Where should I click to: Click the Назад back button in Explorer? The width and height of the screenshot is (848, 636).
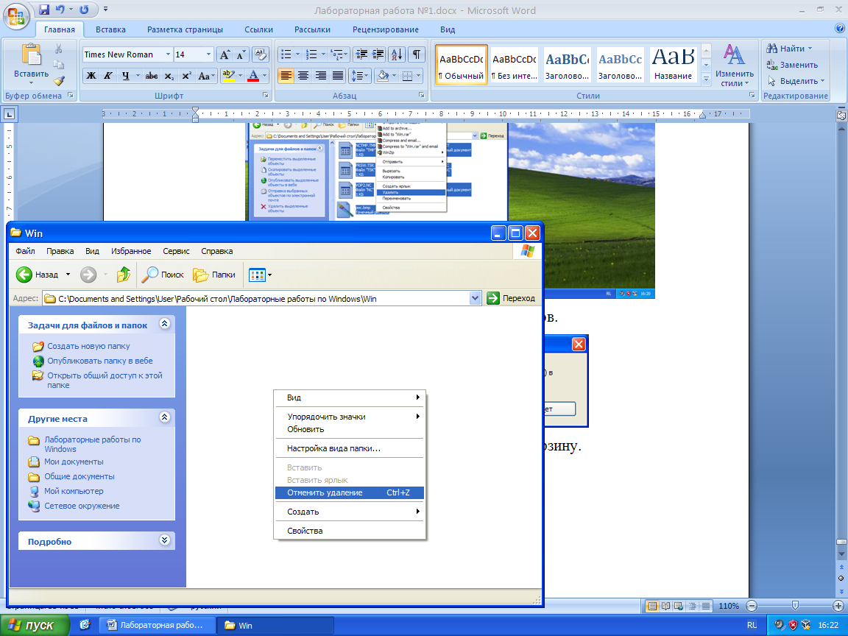[36, 275]
